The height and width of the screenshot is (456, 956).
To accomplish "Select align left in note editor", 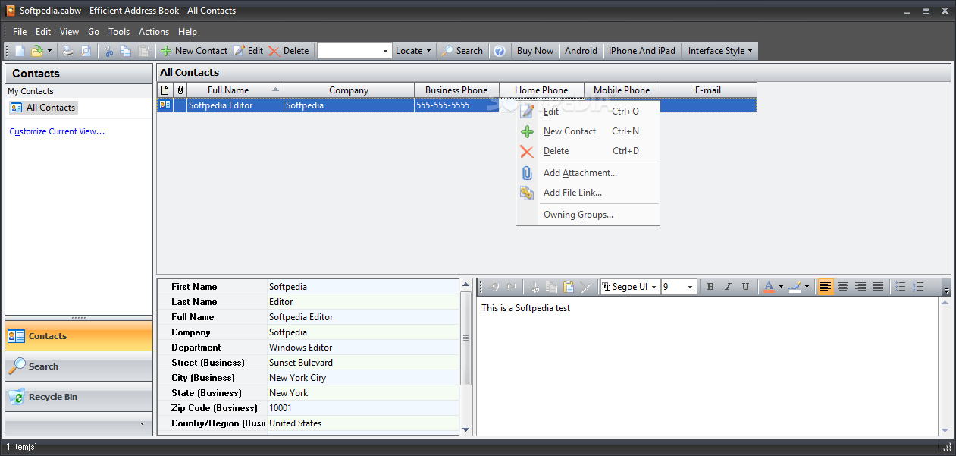I will (x=825, y=287).
